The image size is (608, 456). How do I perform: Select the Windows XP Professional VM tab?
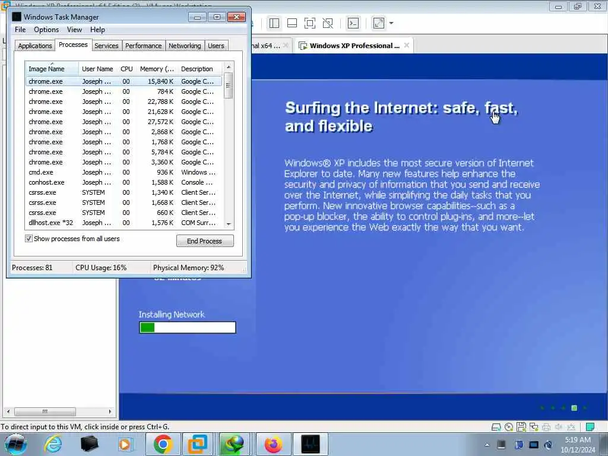(354, 46)
